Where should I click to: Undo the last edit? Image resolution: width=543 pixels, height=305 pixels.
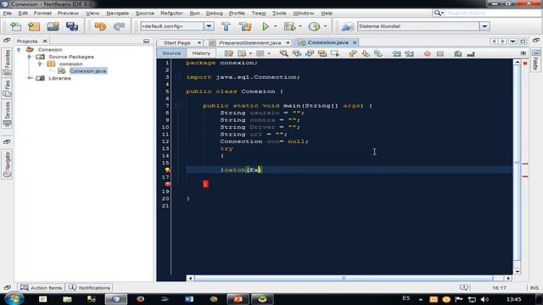pyautogui.click(x=100, y=26)
